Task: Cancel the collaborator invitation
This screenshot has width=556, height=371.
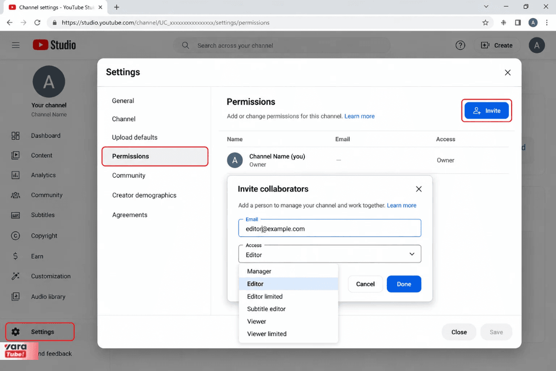Action: 365,284
